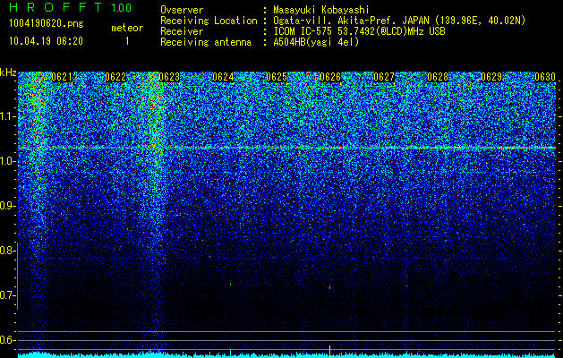Image resolution: width=563 pixels, height=358 pixels.
Task: Click the 0626 time marker
Action: (x=330, y=77)
